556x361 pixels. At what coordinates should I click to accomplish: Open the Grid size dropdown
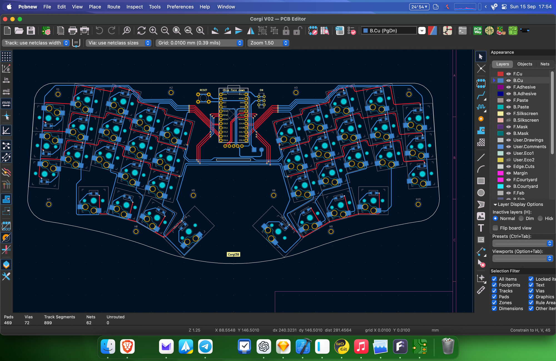pyautogui.click(x=199, y=43)
